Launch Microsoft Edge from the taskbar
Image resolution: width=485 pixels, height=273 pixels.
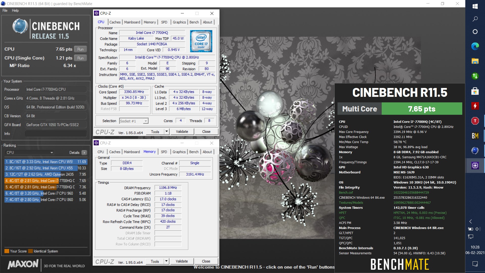pos(475,46)
